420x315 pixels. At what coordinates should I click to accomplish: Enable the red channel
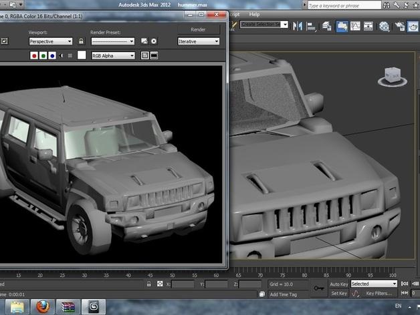[x=34, y=55]
